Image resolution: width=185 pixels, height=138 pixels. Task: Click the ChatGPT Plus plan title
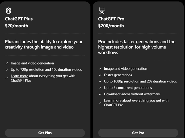click(x=19, y=19)
